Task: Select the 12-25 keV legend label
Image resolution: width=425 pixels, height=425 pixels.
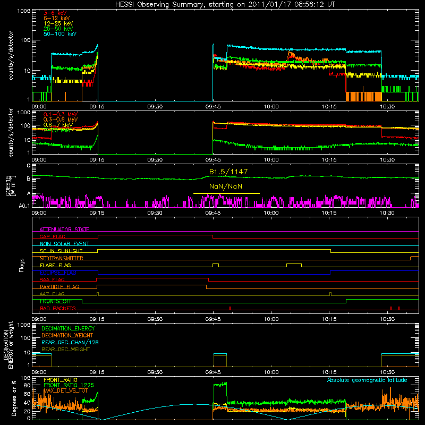Action: point(58,23)
